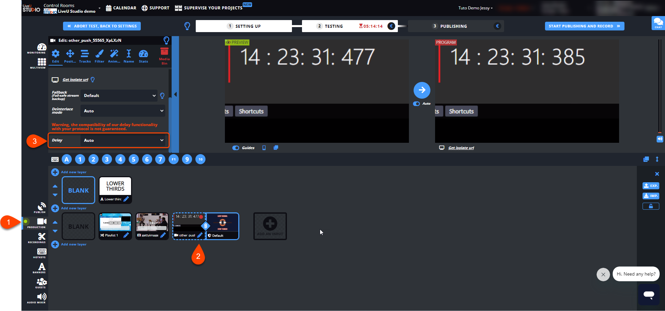The image size is (665, 311).
Task: Click the program volume speaker icon
Action: (660, 139)
